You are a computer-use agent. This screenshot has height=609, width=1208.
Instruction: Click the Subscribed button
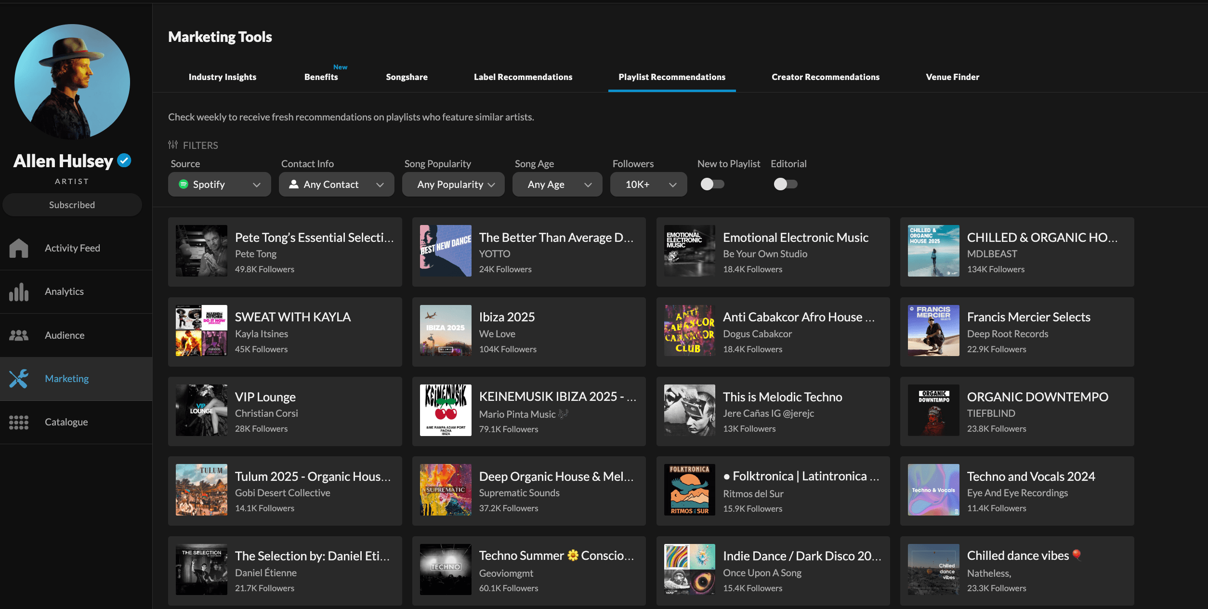72,204
